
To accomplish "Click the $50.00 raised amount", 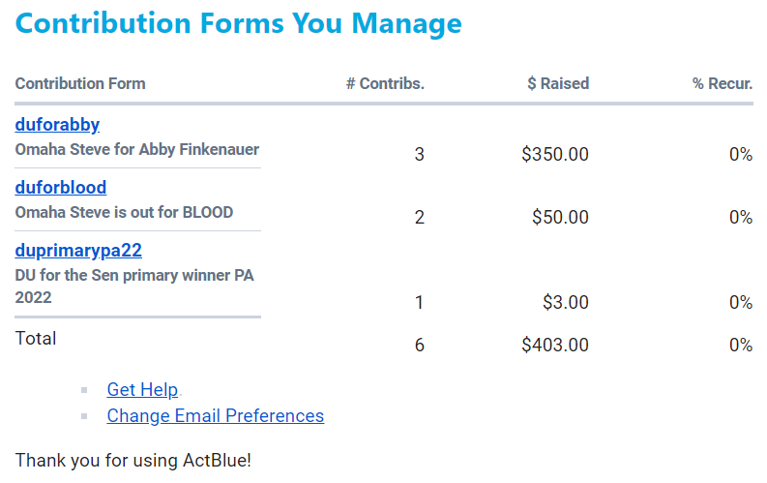I will pyautogui.click(x=560, y=217).
